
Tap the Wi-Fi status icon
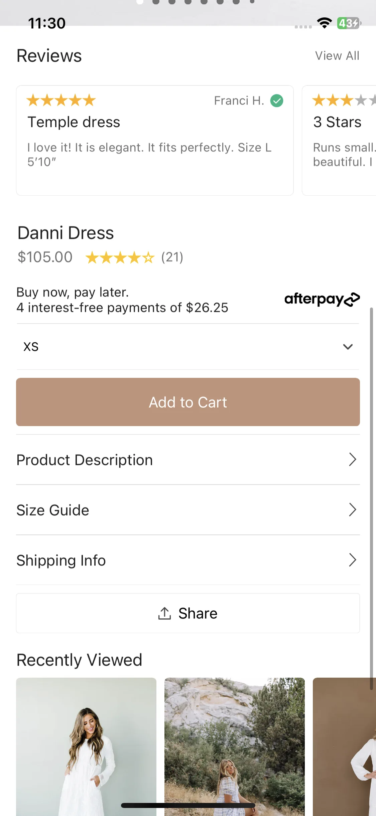tap(324, 23)
